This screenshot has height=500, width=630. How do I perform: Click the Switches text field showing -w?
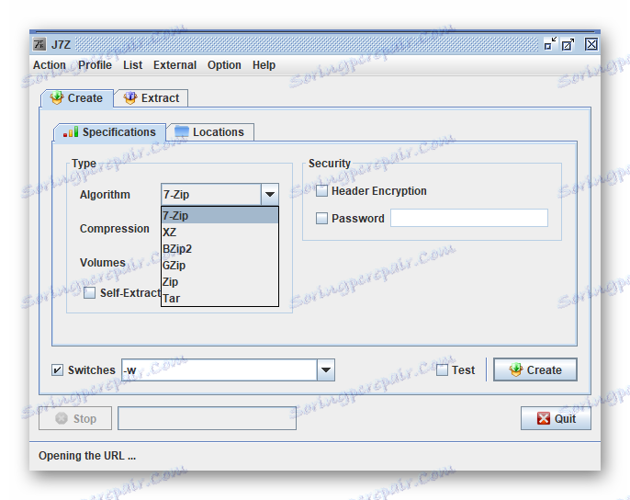[219, 370]
